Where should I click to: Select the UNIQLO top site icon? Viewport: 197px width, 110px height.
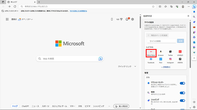point(180,53)
